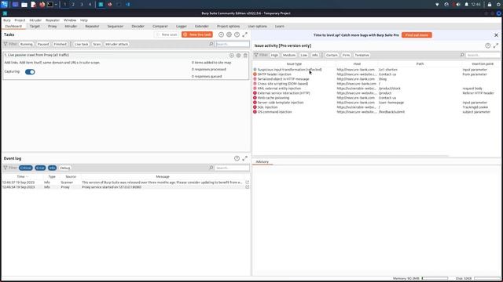Image resolution: width=503 pixels, height=282 pixels.
Task: Click the memory usage bar
Action: tap(435, 278)
